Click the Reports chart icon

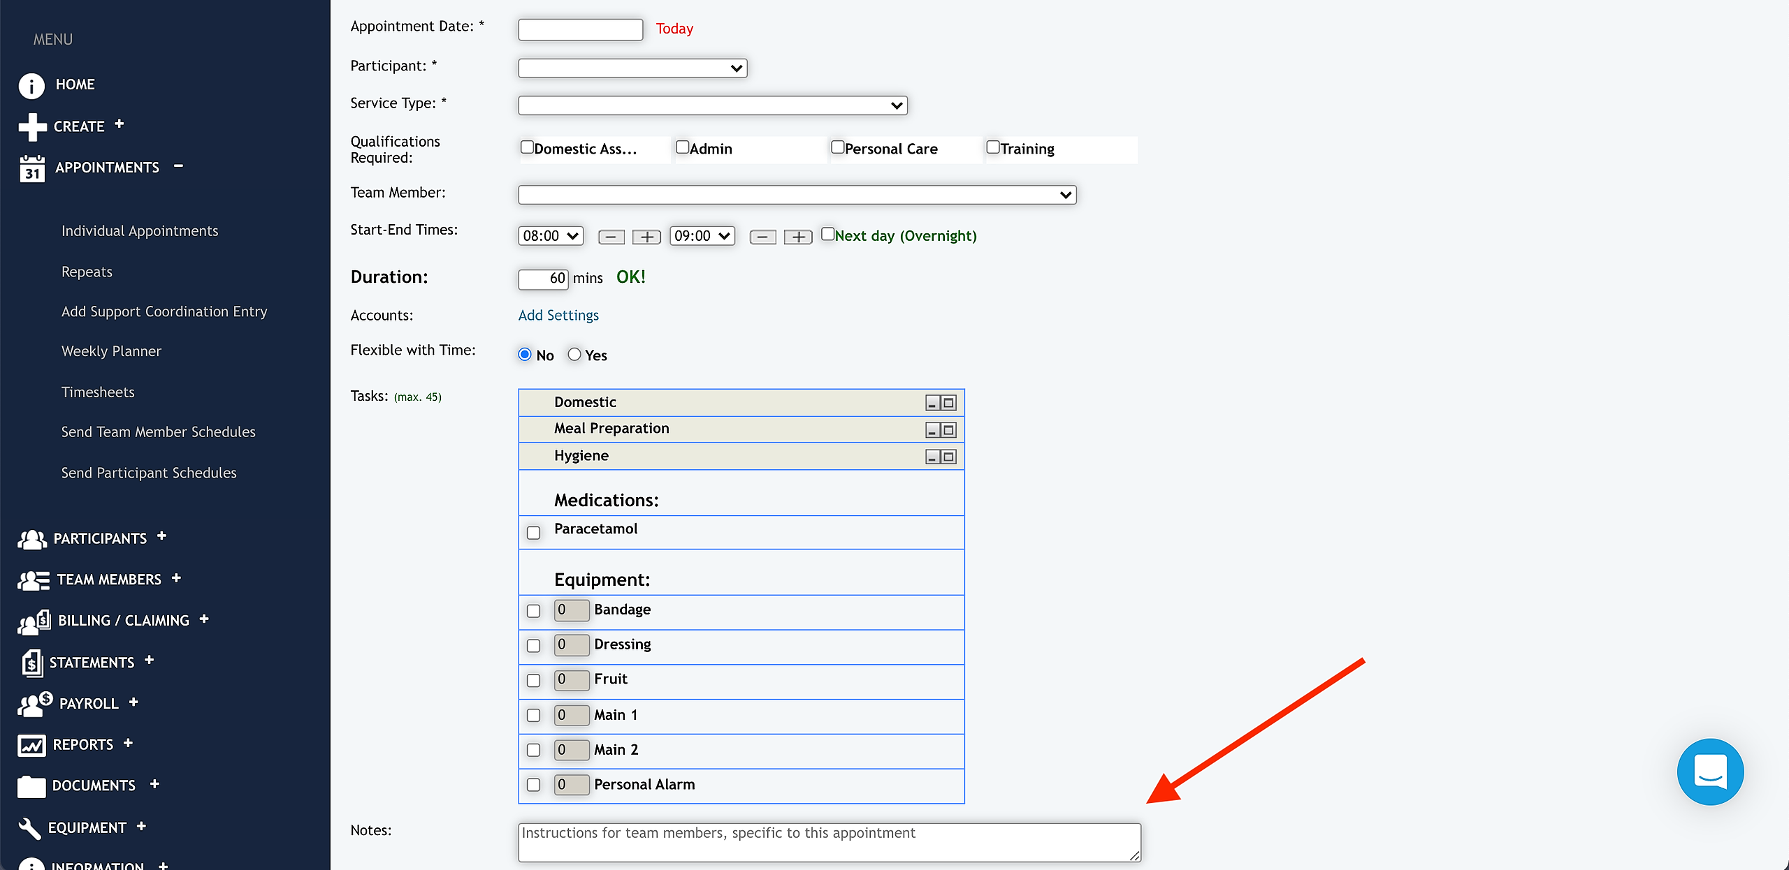(31, 745)
